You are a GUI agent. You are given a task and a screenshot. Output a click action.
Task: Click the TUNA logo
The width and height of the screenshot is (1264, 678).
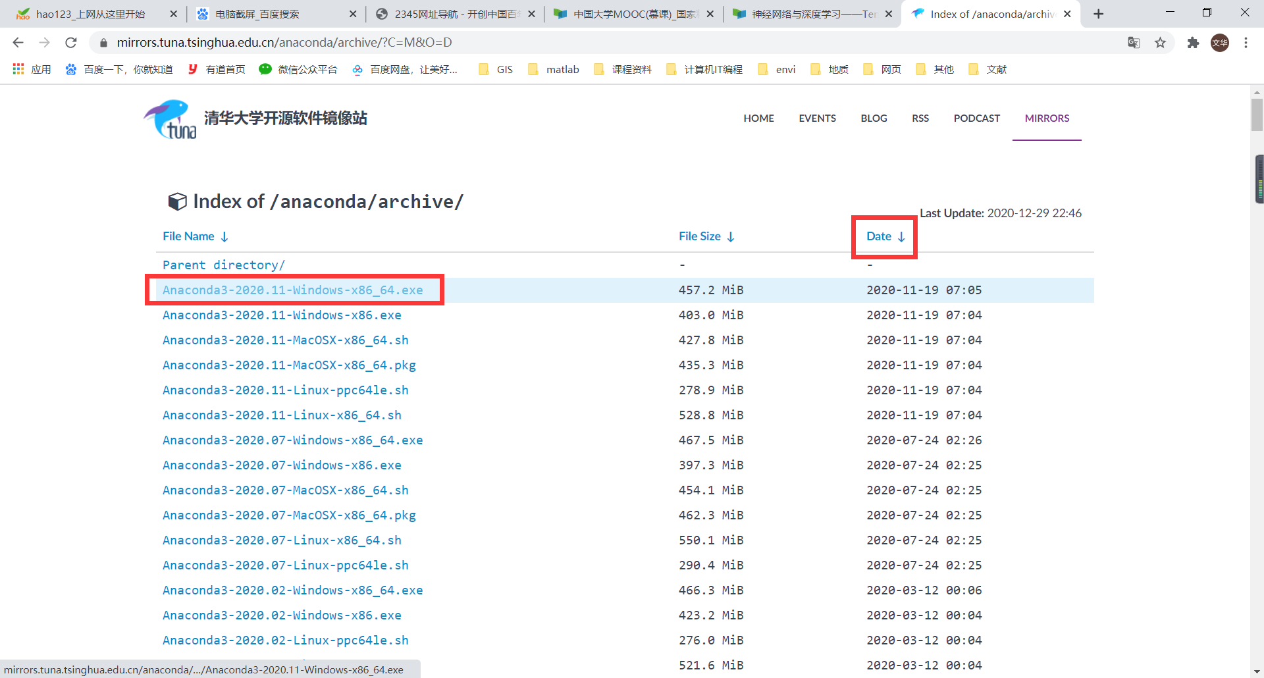pyautogui.click(x=171, y=119)
